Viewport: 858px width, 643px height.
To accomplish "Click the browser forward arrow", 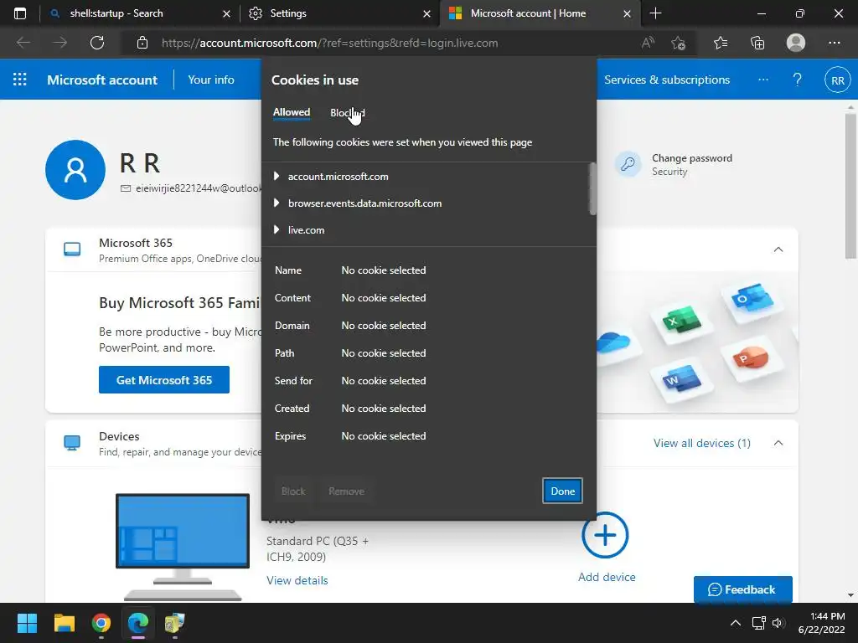I will click(59, 43).
